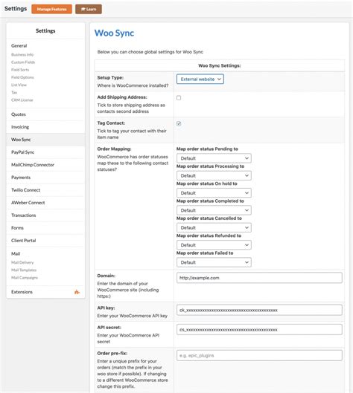
Task: Open Business Info settings
Action: (x=22, y=55)
